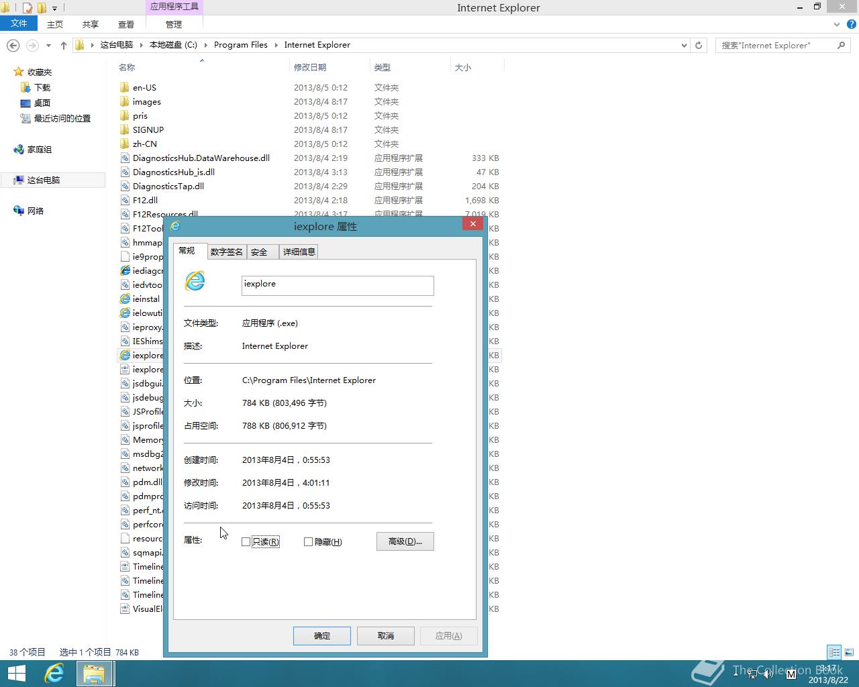Select 最近访问的位置 in navigation pane

[62, 119]
